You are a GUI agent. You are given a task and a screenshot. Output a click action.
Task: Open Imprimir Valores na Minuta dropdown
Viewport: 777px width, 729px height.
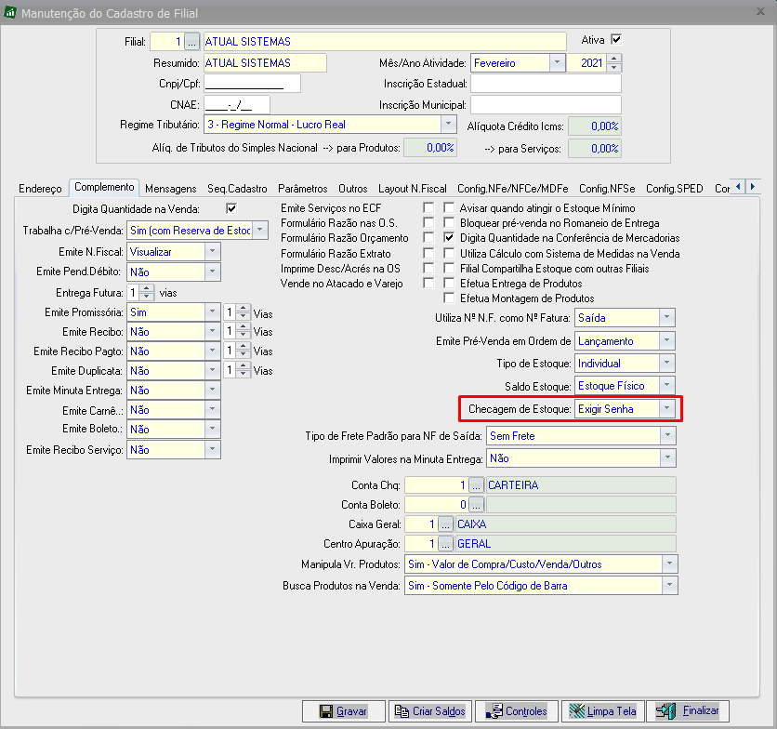[x=667, y=457]
